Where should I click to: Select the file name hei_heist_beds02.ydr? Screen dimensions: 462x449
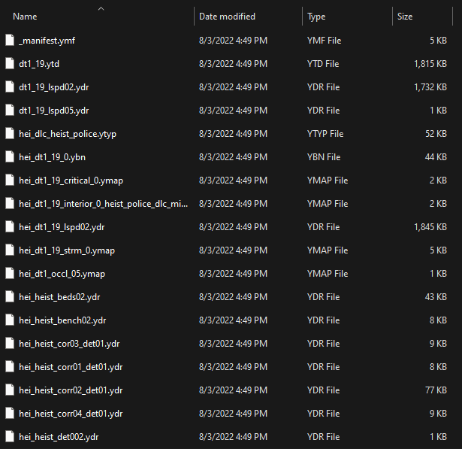pyautogui.click(x=59, y=297)
